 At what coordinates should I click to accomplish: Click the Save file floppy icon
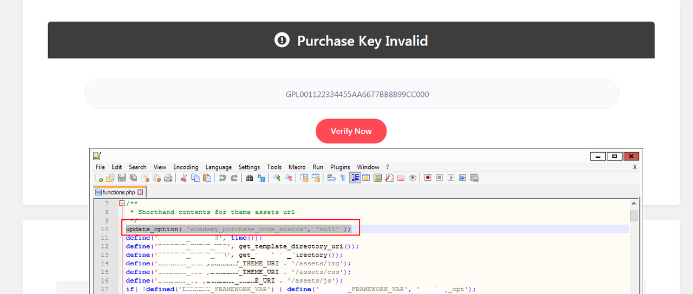122,178
